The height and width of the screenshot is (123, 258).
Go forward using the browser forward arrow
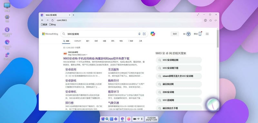[47, 20]
